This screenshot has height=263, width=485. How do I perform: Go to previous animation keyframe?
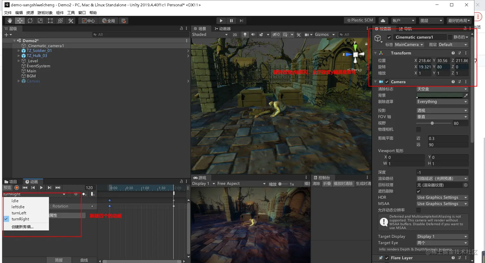[33, 188]
